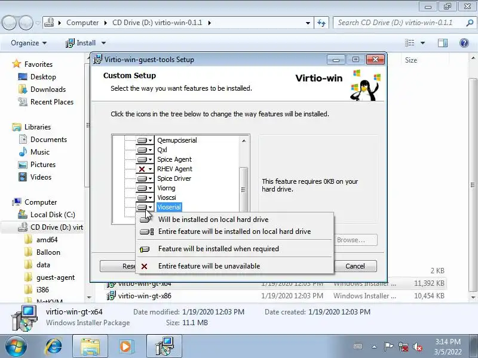Image resolution: width=478 pixels, height=358 pixels.
Task: Click Explorer back navigation button
Action: tap(9, 23)
